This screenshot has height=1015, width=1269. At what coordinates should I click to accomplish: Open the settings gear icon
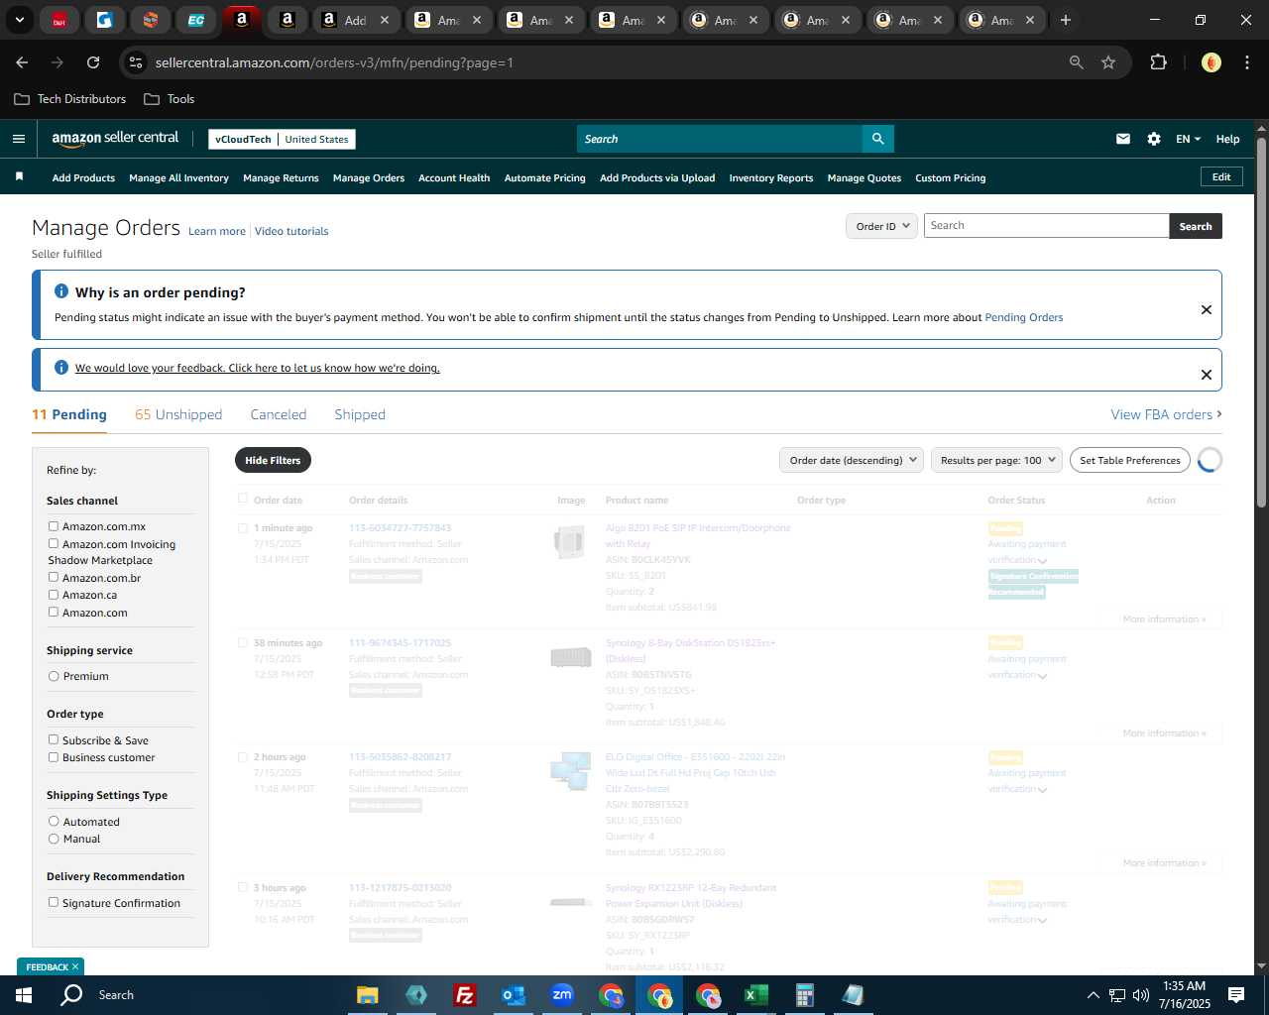click(1154, 139)
